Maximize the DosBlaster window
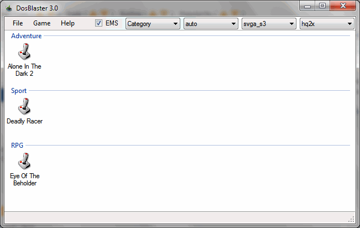The image size is (360, 228). 322,6
